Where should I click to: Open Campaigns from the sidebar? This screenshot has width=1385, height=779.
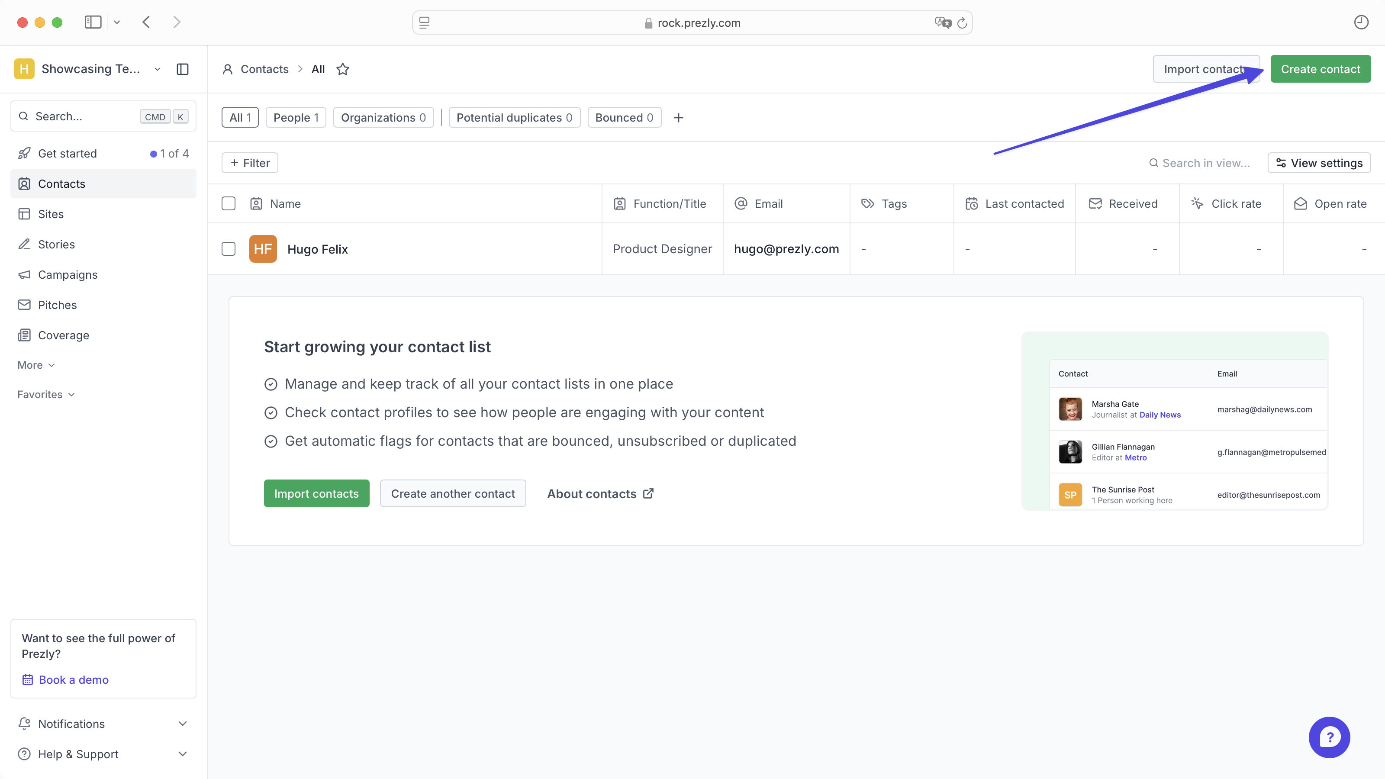pos(68,275)
